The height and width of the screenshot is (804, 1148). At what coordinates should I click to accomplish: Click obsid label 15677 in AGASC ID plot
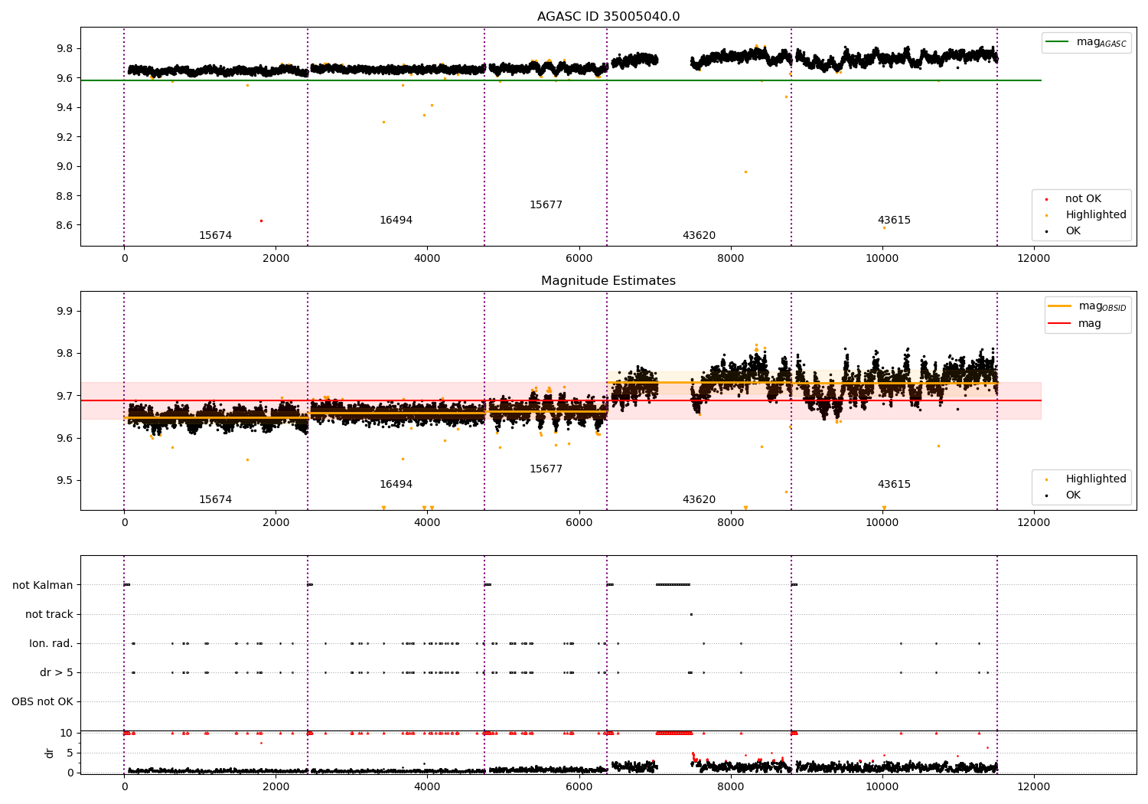tap(546, 205)
